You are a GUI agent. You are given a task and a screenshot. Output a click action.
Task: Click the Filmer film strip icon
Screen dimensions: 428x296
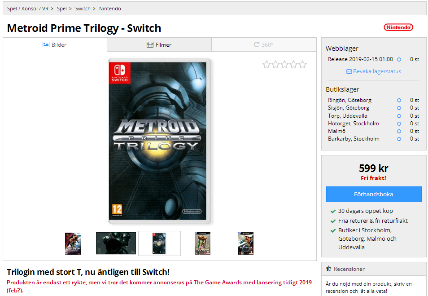pos(150,44)
